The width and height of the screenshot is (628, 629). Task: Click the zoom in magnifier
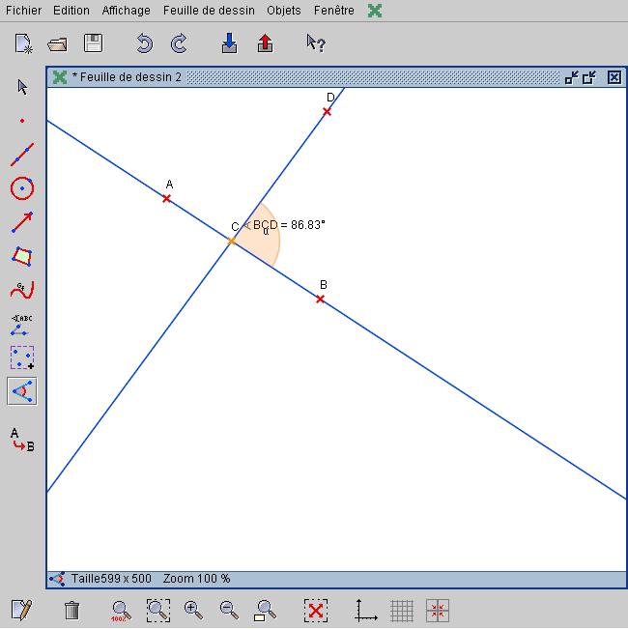click(x=193, y=611)
